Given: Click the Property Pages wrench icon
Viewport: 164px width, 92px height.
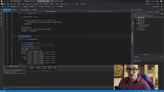Looking at the screenshot, I should tap(139, 61).
